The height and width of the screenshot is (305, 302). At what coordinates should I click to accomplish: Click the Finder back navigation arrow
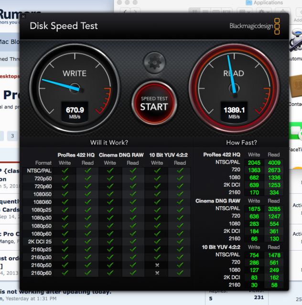125,11
